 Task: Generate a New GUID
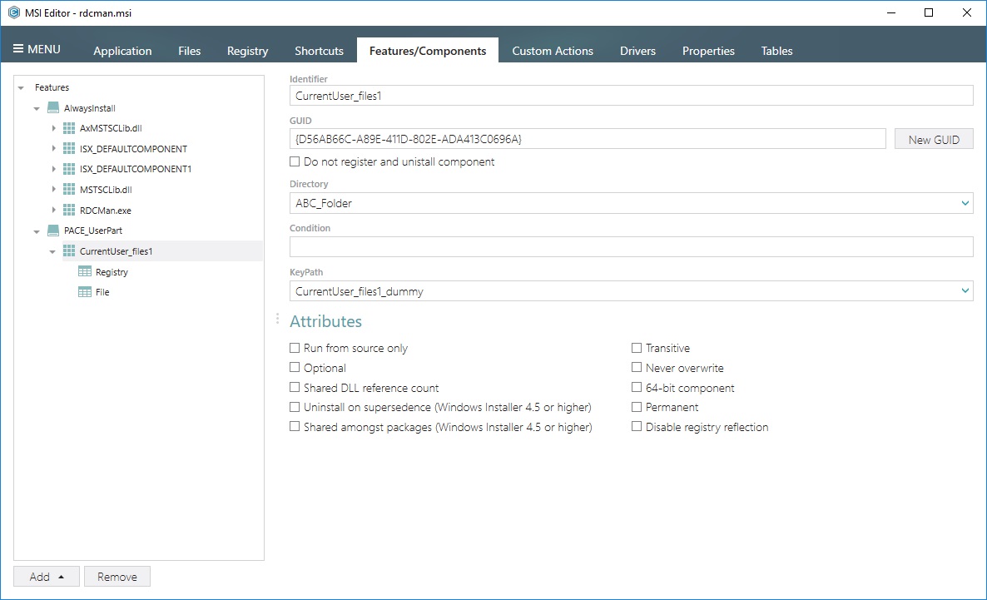click(x=934, y=139)
